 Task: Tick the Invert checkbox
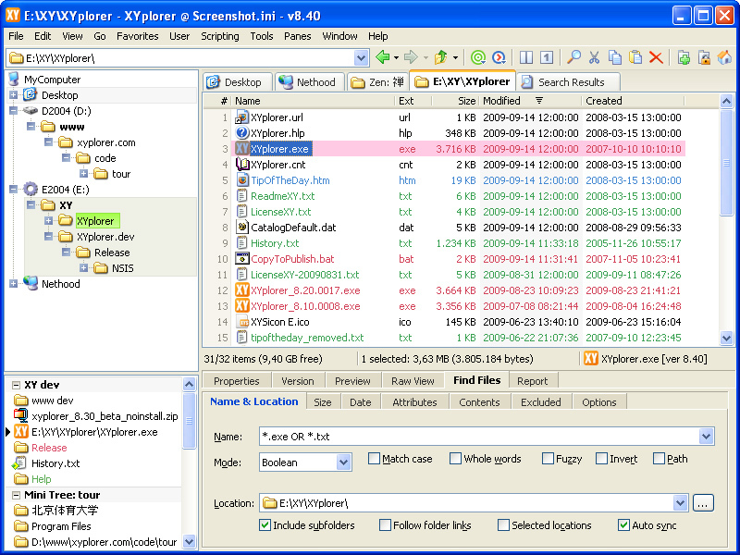click(x=601, y=458)
